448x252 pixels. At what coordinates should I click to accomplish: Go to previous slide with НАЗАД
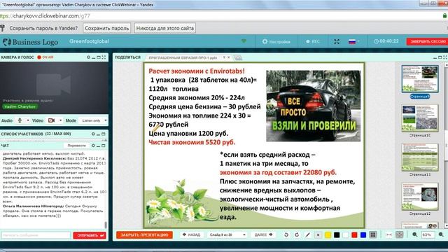click(191, 235)
